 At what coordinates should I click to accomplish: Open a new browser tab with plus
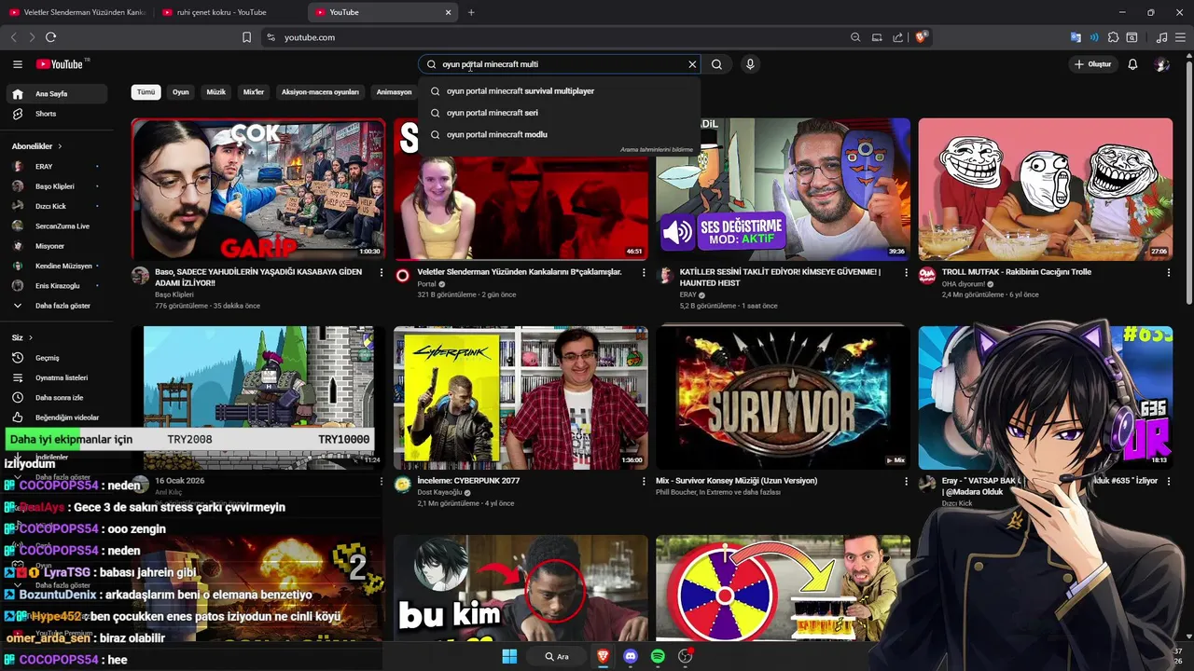tap(471, 12)
